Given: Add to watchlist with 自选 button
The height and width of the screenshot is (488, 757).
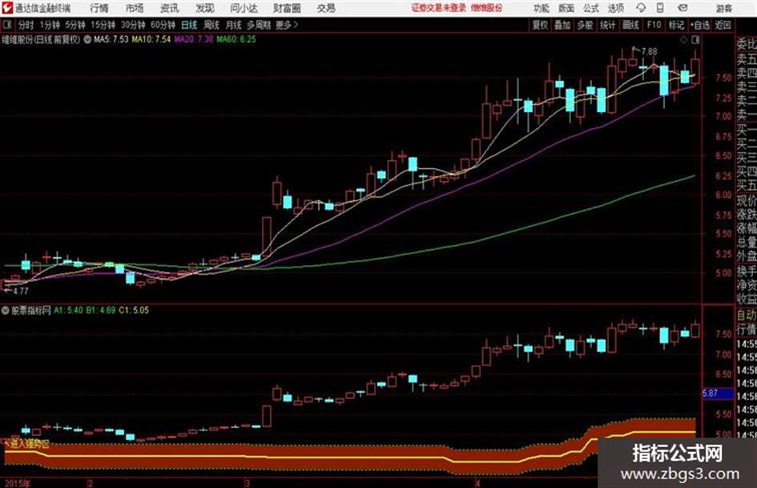Looking at the screenshot, I should (x=699, y=25).
